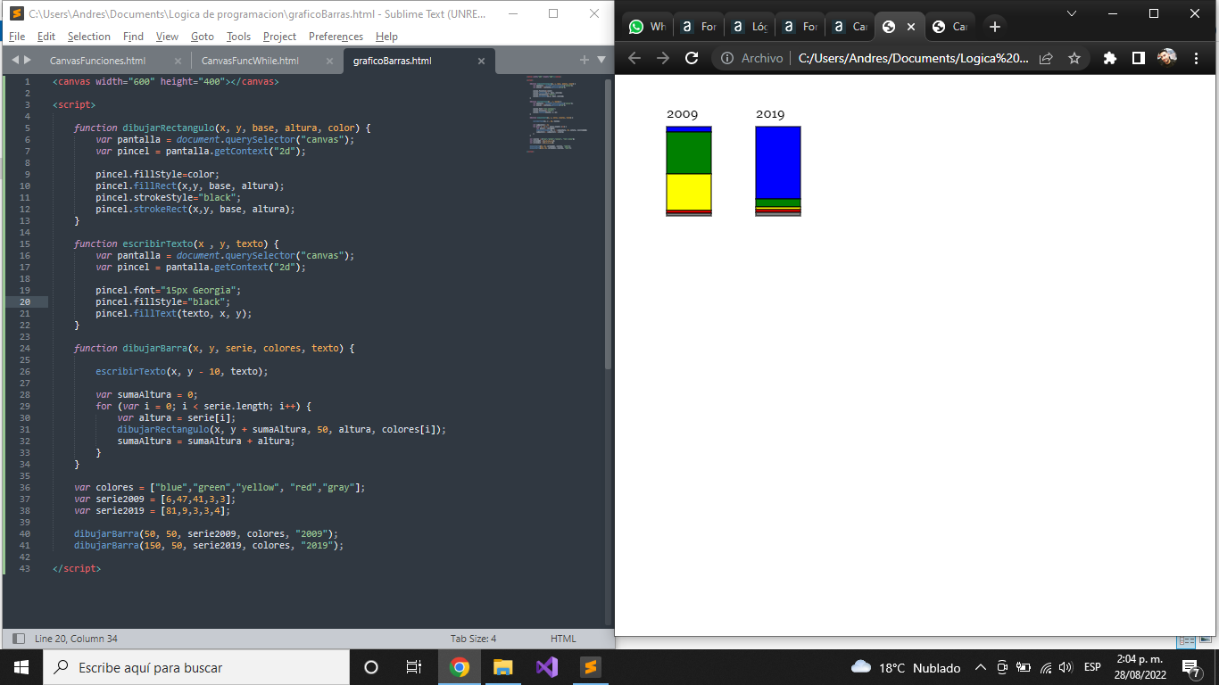This screenshot has width=1219, height=685.
Task: Bookmark this page with star icon
Action: [1074, 58]
